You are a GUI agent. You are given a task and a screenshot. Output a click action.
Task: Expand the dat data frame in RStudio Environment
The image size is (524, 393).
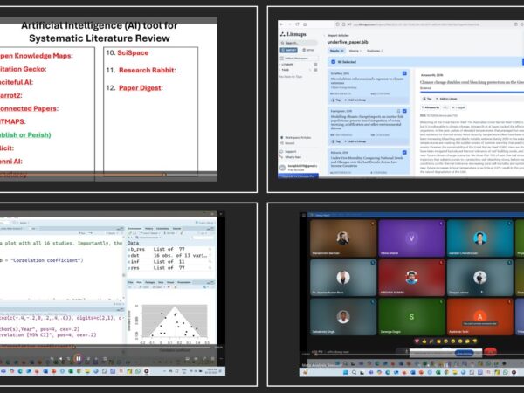(x=129, y=256)
